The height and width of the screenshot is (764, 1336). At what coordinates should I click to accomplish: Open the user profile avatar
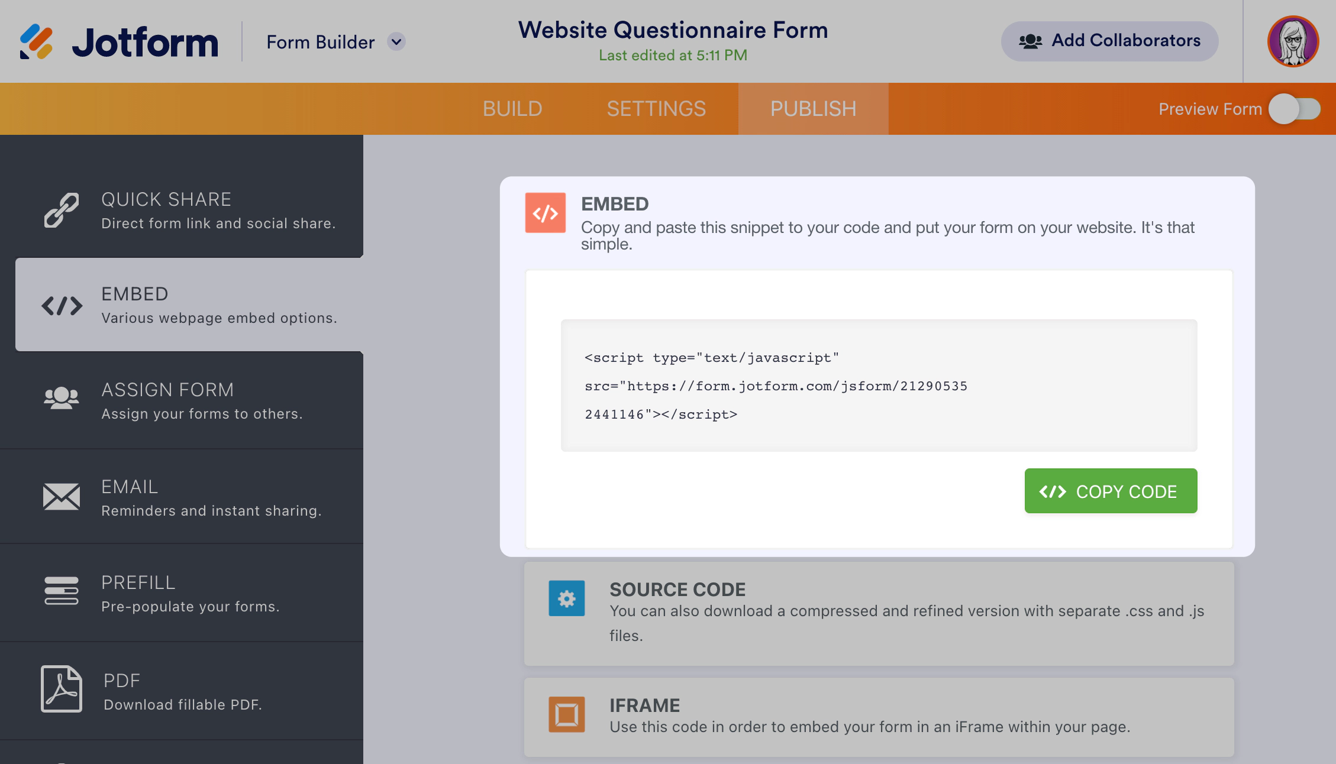point(1292,41)
